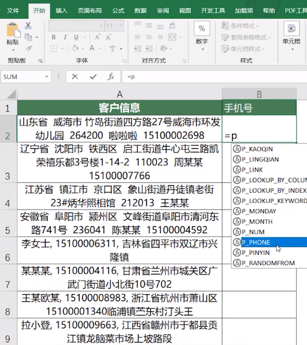Click the Select All corner triangle
This screenshot has height=345, width=307.
coord(12,94)
